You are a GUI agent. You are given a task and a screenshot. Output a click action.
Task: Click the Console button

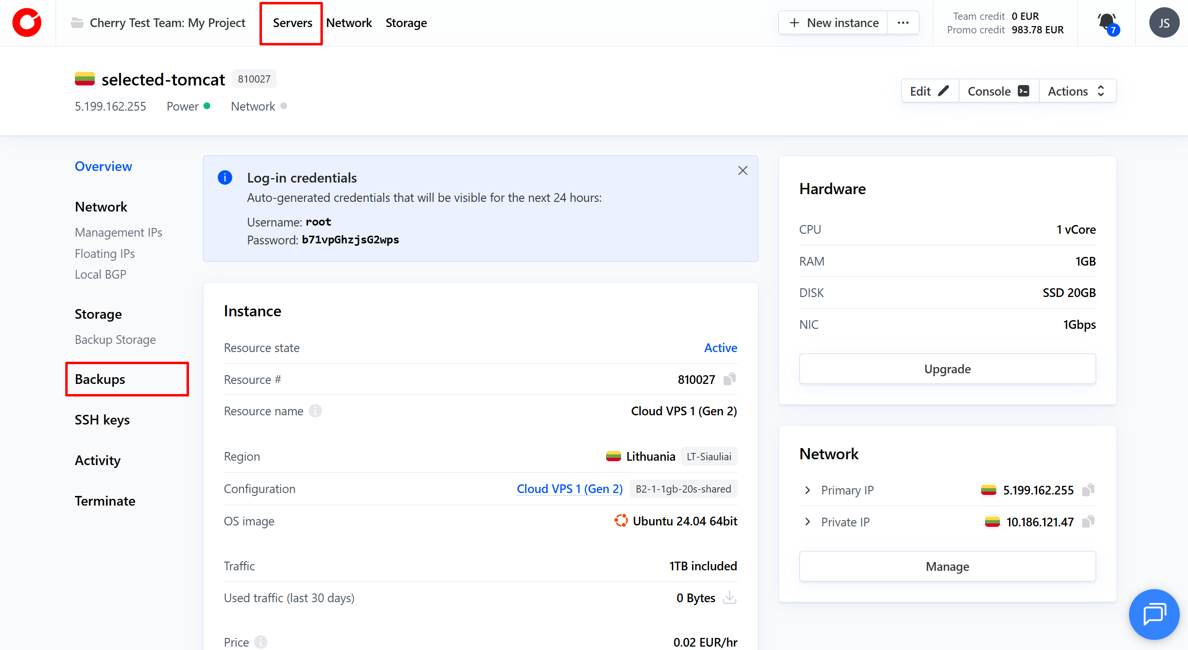pos(998,91)
